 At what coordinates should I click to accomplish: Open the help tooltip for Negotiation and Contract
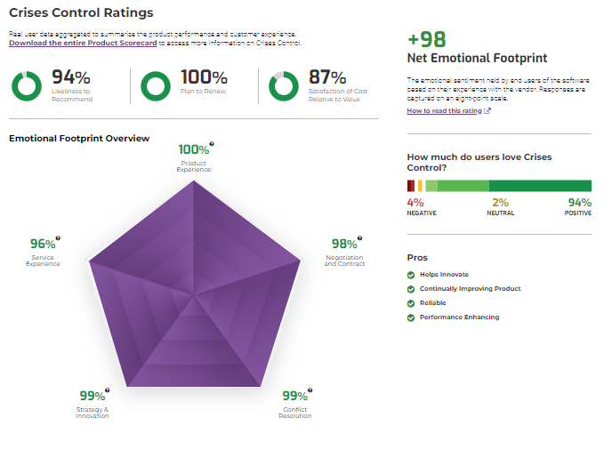359,237
